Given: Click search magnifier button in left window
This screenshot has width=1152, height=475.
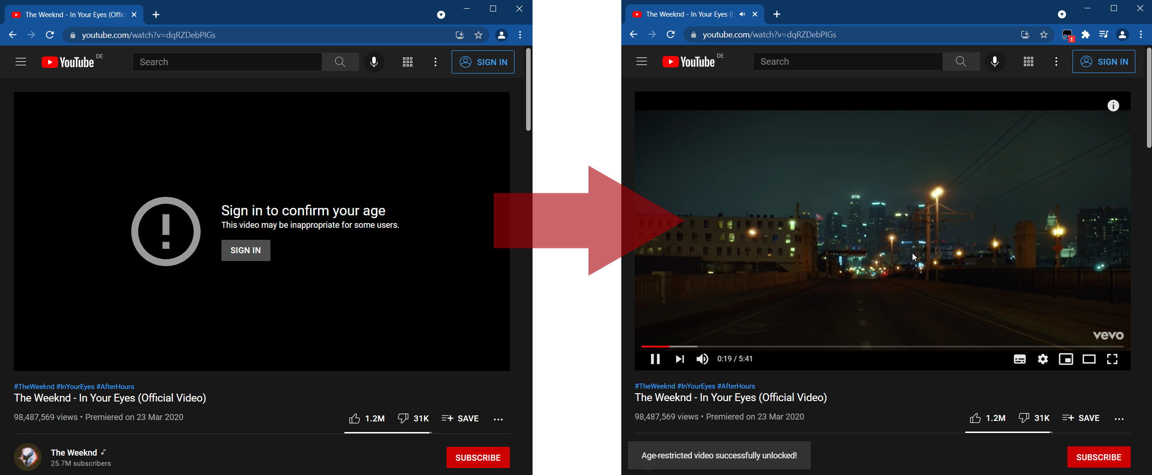Looking at the screenshot, I should coord(340,62).
